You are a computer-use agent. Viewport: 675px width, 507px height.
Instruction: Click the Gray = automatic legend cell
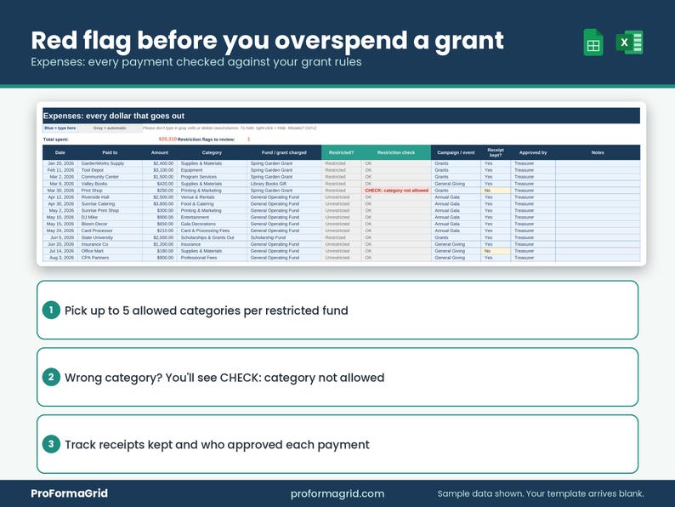click(110, 128)
